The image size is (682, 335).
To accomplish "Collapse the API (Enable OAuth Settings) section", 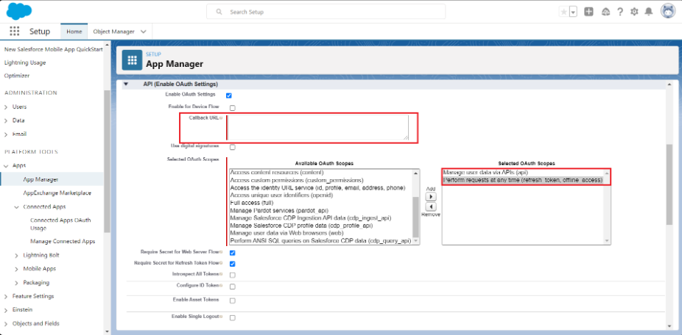I will click(x=126, y=84).
